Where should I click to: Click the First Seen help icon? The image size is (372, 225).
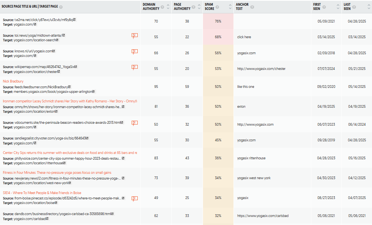point(324,7)
